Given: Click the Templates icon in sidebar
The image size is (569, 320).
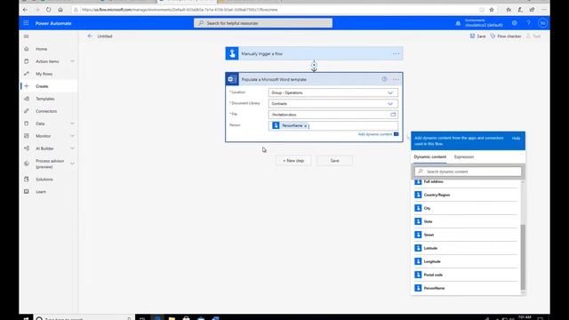Looking at the screenshot, I should coord(26,99).
